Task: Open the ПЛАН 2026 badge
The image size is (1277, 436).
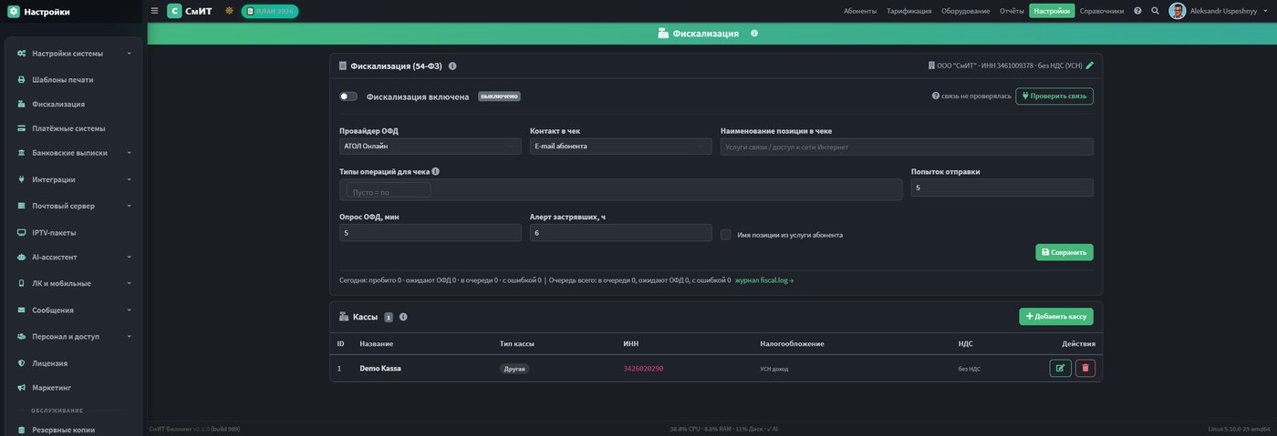Action: tap(270, 11)
